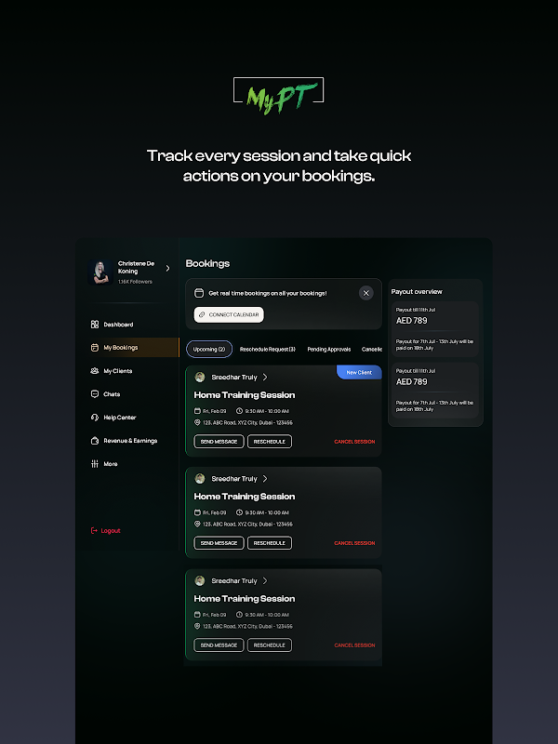Viewport: 558px width, 744px height.
Task: Open the Dashboard sidebar icon
Action: [x=95, y=324]
